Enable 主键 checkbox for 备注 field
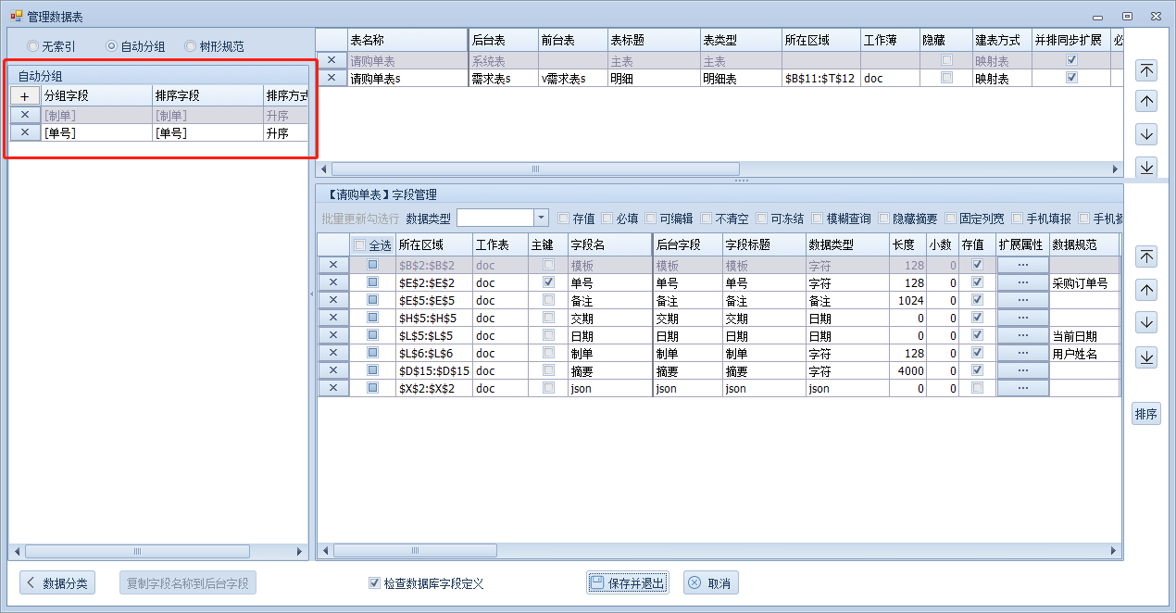The height and width of the screenshot is (613, 1176). click(548, 300)
